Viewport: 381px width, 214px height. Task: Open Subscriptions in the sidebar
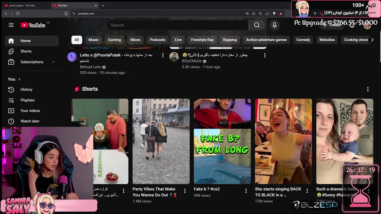(32, 62)
